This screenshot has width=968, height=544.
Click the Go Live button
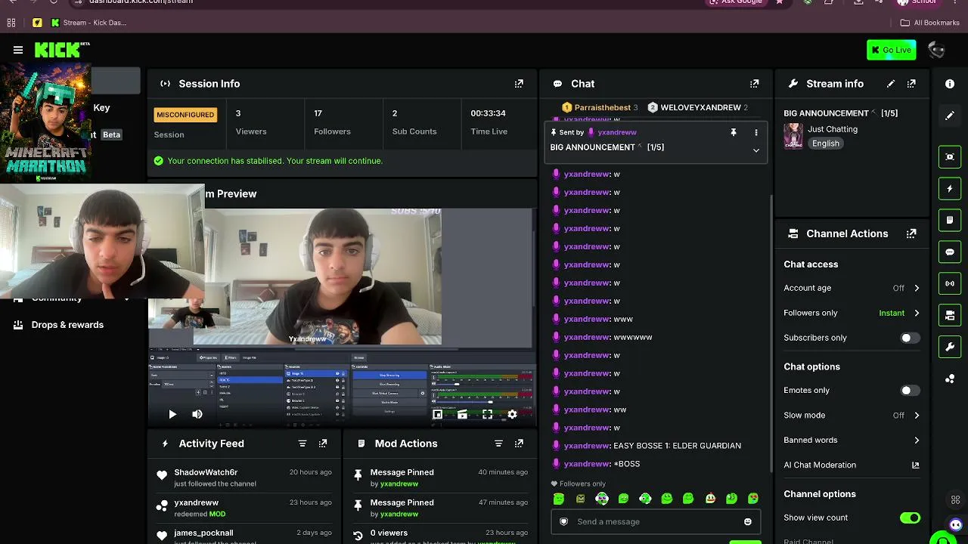click(x=892, y=50)
